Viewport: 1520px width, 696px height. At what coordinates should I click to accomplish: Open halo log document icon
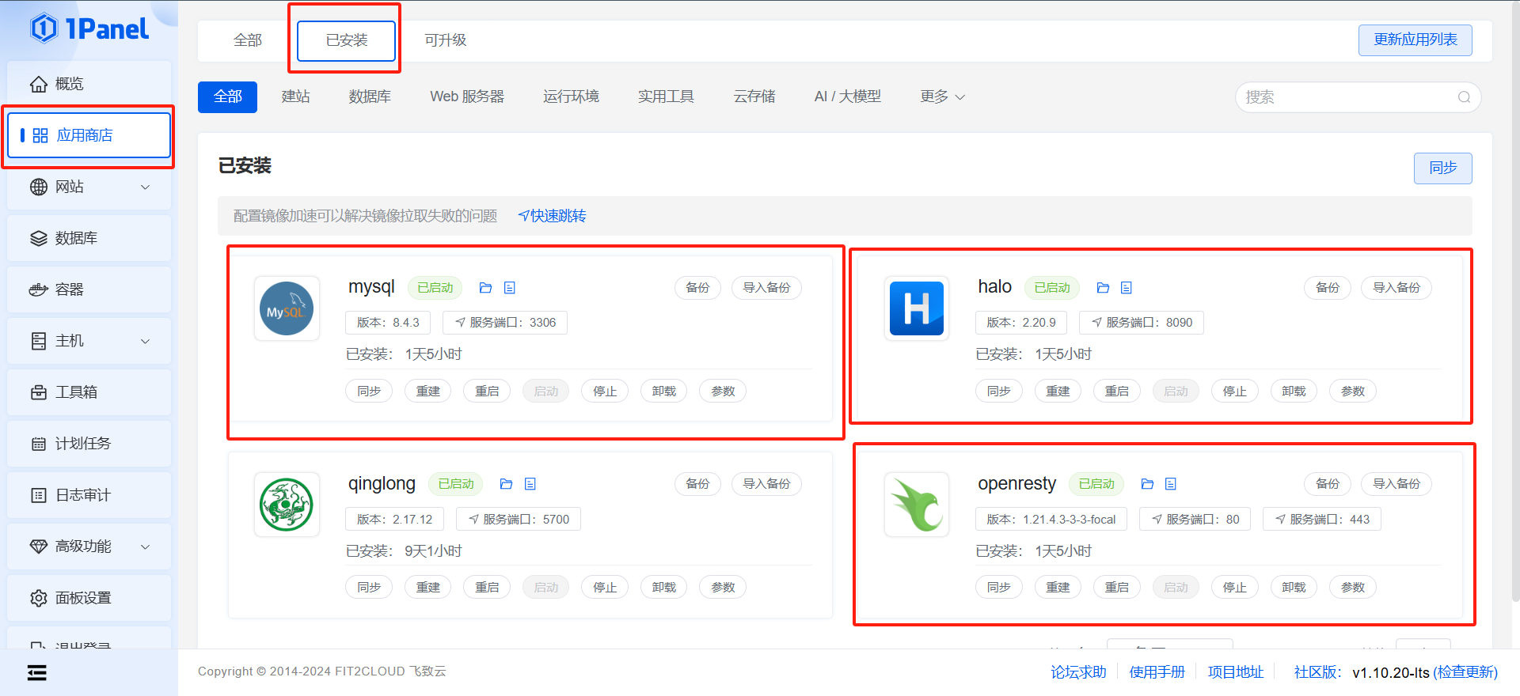coord(1127,288)
